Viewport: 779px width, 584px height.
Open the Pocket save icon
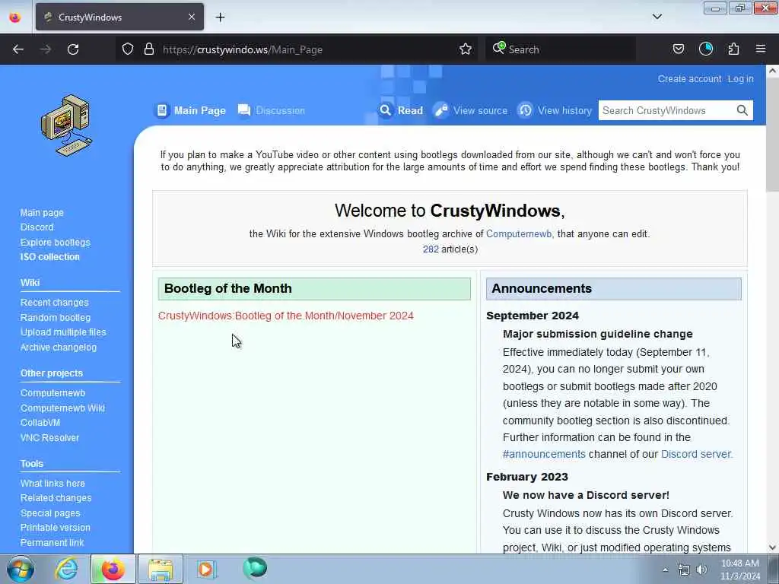(x=678, y=49)
